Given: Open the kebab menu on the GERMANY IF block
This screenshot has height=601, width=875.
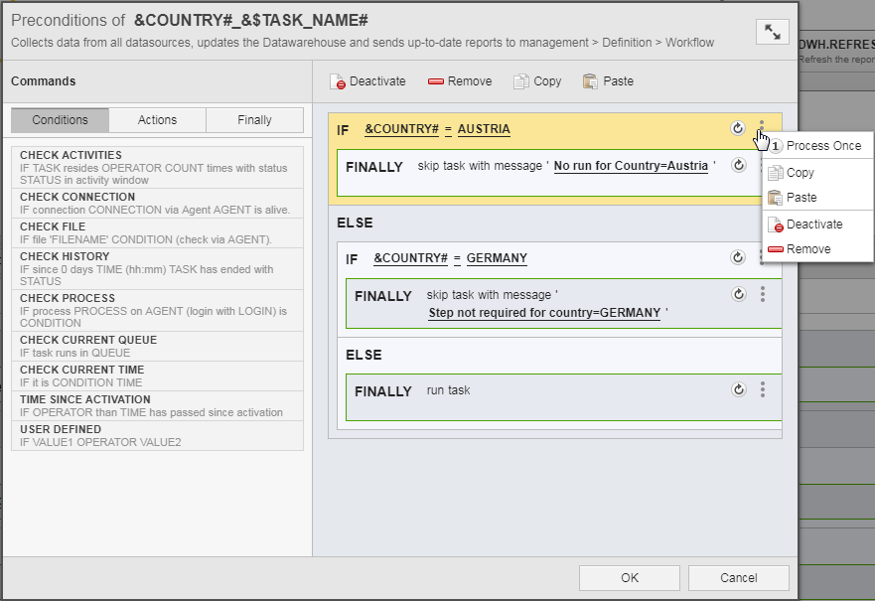Looking at the screenshot, I should pyautogui.click(x=761, y=258).
